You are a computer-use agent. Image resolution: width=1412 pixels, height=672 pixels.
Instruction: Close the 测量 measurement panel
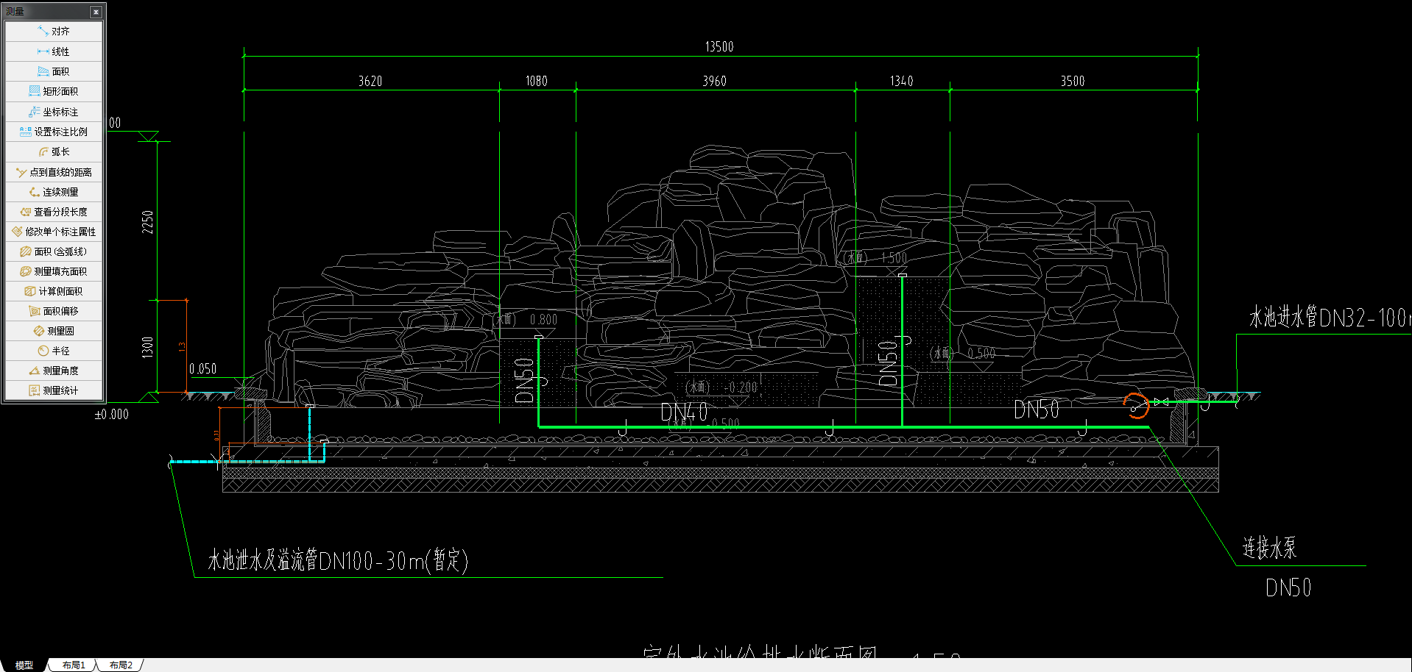96,12
